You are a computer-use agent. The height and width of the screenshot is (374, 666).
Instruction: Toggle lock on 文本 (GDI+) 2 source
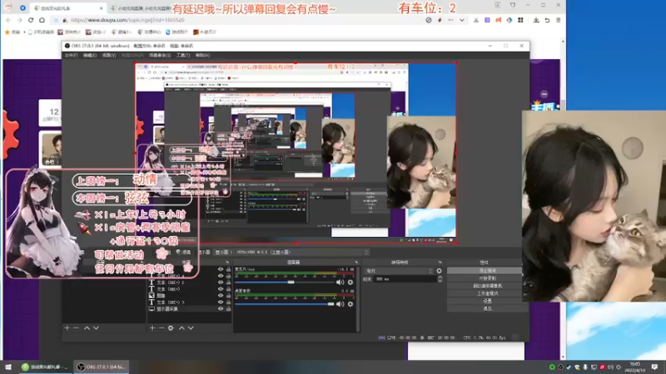click(x=228, y=283)
